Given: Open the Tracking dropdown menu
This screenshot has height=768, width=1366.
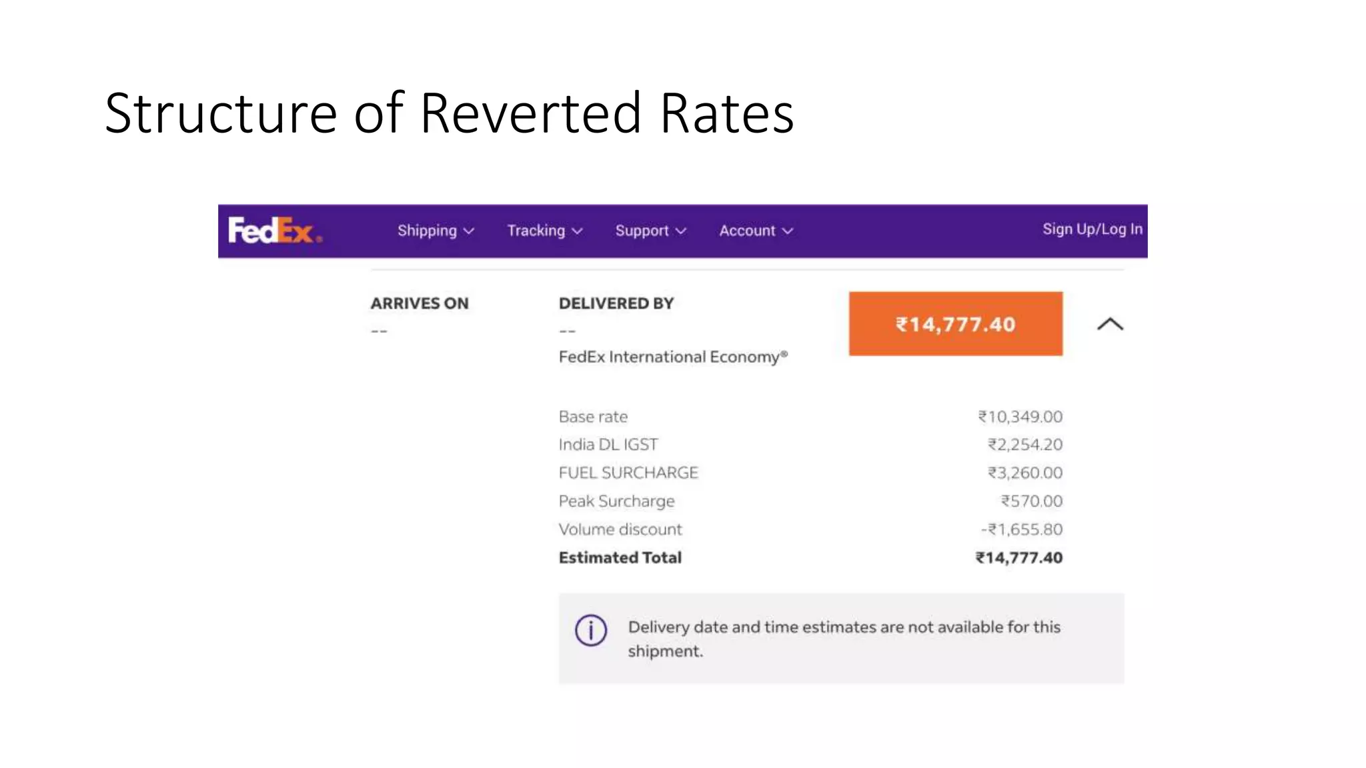Looking at the screenshot, I should [x=536, y=231].
